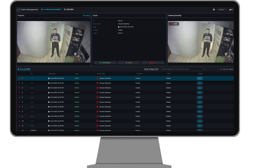
Task: Click the Default site cell in row 11
Action: point(168,126)
